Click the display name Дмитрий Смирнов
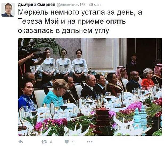 [36, 5]
